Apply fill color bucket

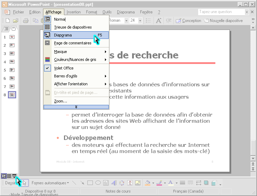point(148,183)
